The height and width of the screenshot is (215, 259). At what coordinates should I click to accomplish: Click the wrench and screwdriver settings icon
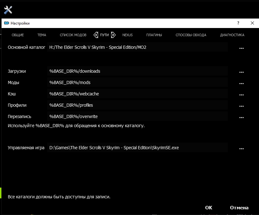(x=8, y=10)
